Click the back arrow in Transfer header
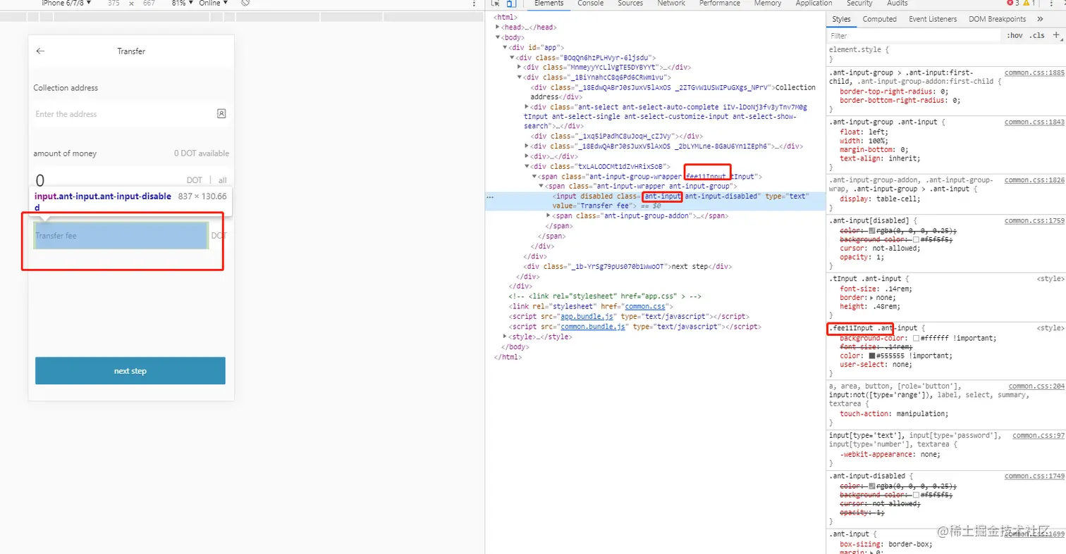The width and height of the screenshot is (1066, 554). 40,51
